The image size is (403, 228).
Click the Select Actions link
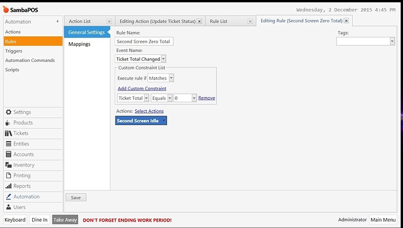pyautogui.click(x=149, y=111)
